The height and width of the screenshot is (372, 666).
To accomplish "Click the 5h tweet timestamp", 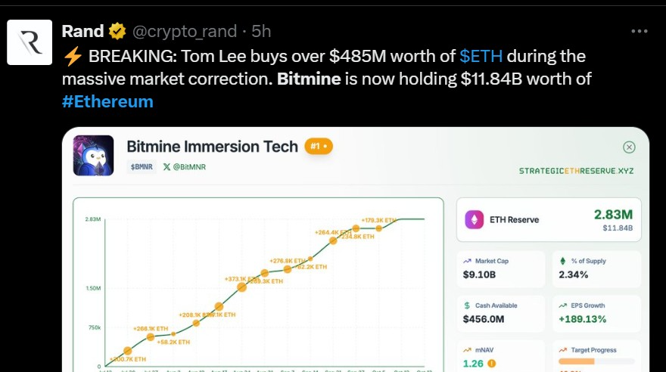I will (261, 32).
